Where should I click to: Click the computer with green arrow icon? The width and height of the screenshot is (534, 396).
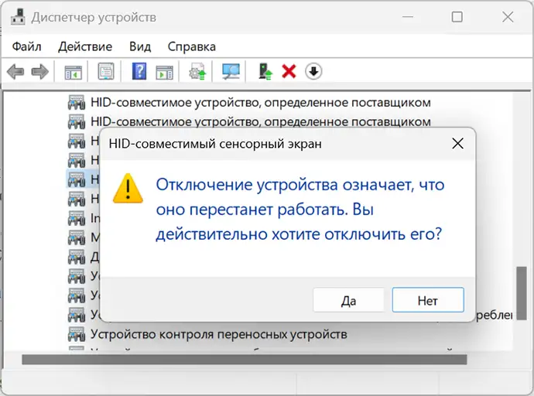coord(265,72)
